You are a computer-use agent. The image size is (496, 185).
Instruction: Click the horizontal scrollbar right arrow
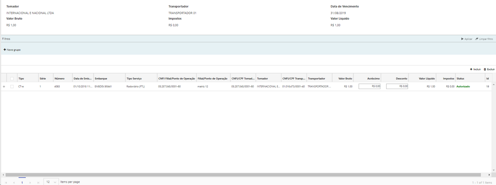489,175
